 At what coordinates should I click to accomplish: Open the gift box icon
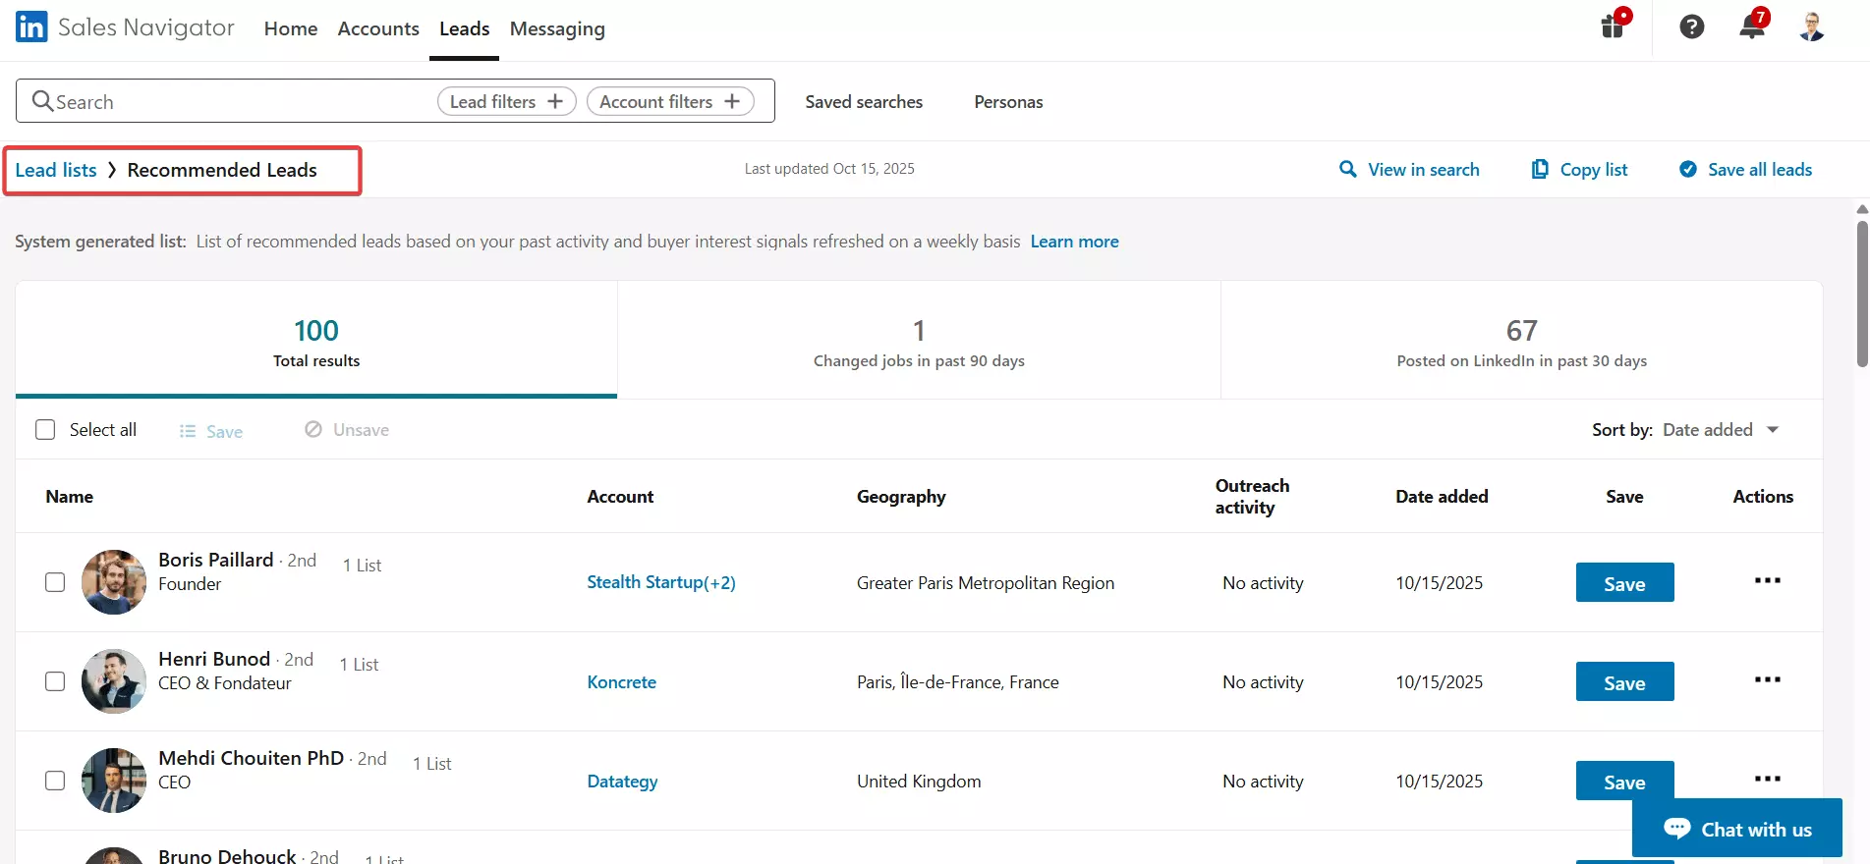click(x=1613, y=27)
